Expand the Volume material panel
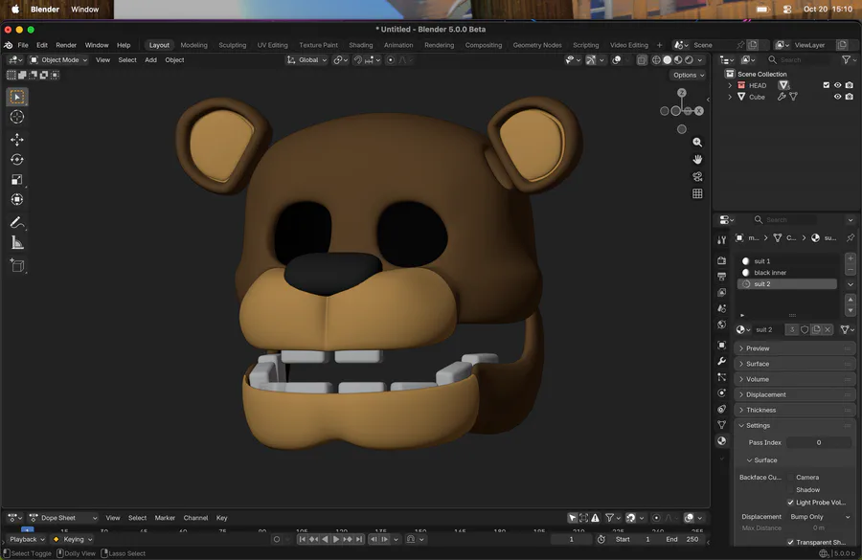The width and height of the screenshot is (862, 560). coord(794,379)
